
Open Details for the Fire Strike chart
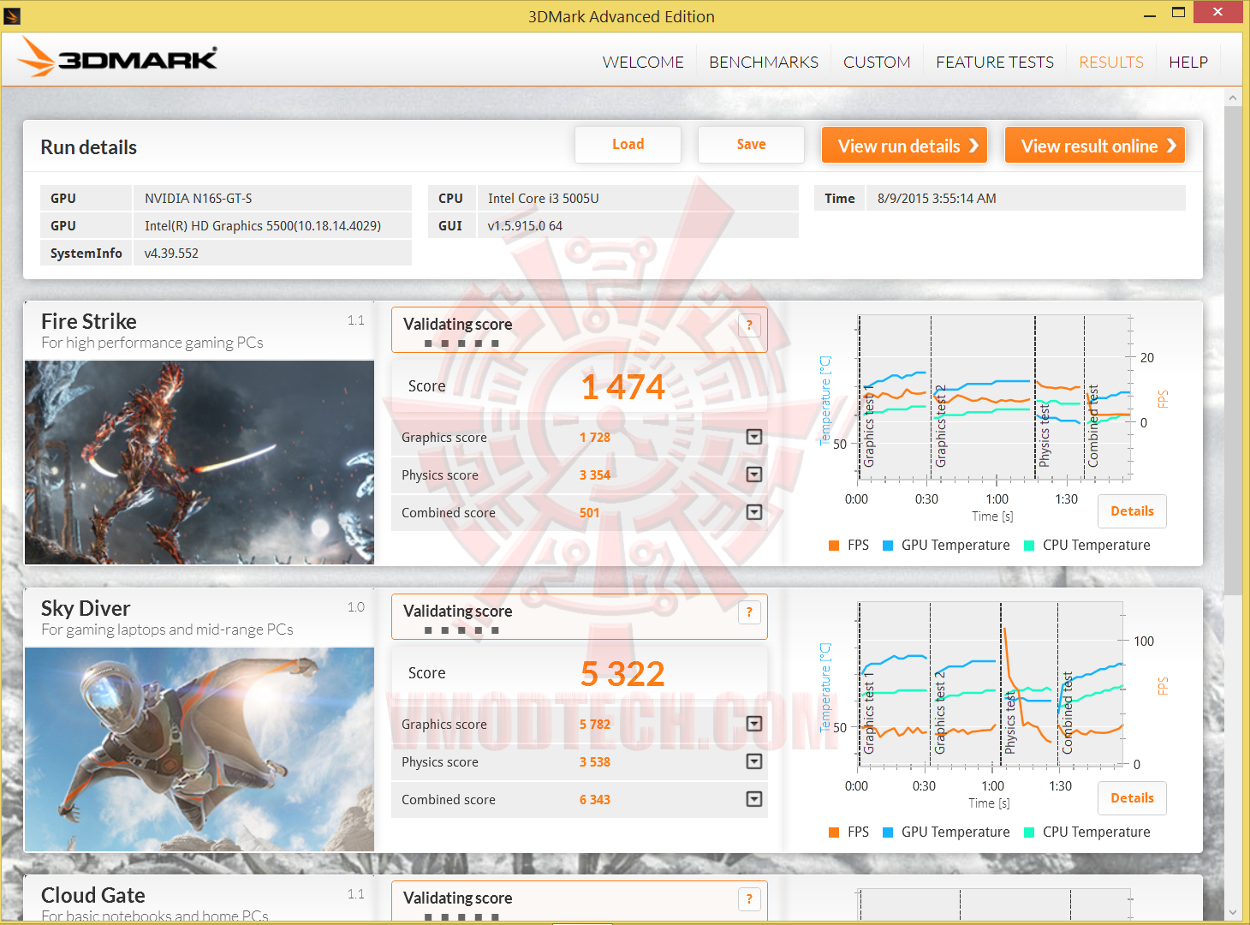[1132, 511]
